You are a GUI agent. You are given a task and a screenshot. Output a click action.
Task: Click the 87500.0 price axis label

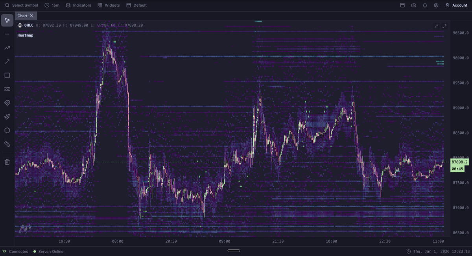point(460,183)
